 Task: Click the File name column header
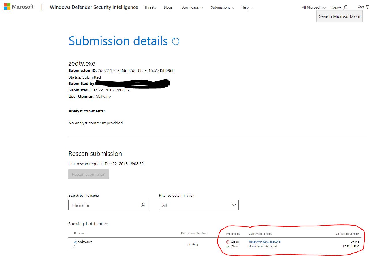pyautogui.click(x=80, y=234)
